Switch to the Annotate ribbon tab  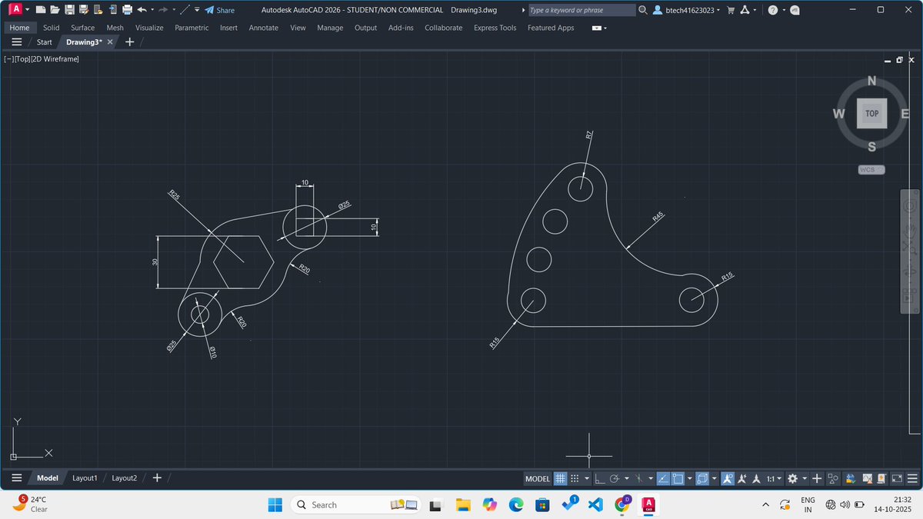tap(264, 28)
